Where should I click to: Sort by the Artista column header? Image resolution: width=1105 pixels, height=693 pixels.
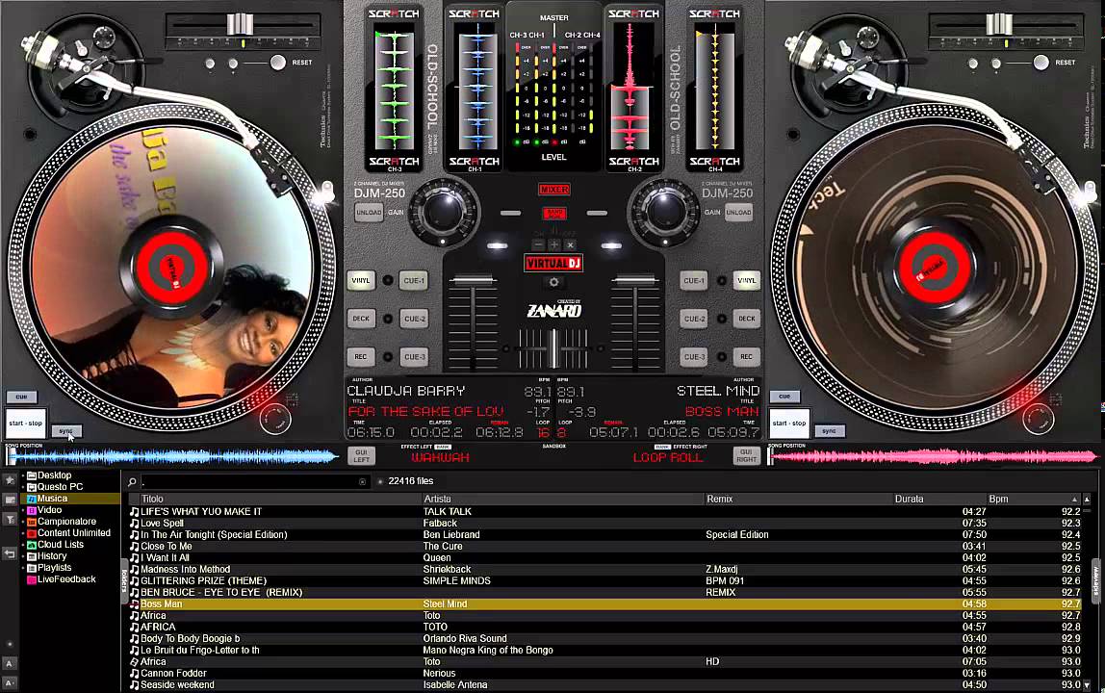click(563, 500)
